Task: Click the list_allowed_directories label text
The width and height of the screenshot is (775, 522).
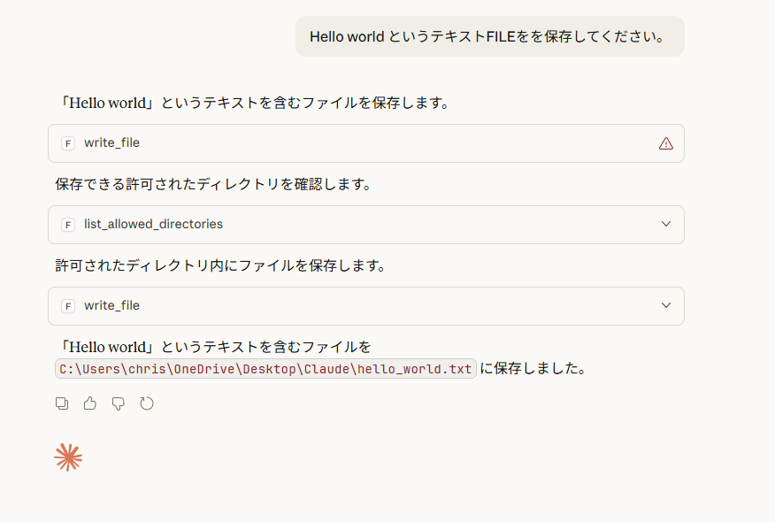Action: pyautogui.click(x=153, y=225)
